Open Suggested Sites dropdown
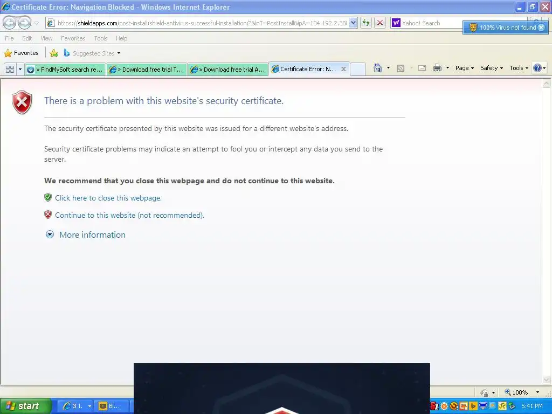552x414 pixels. (x=92, y=53)
